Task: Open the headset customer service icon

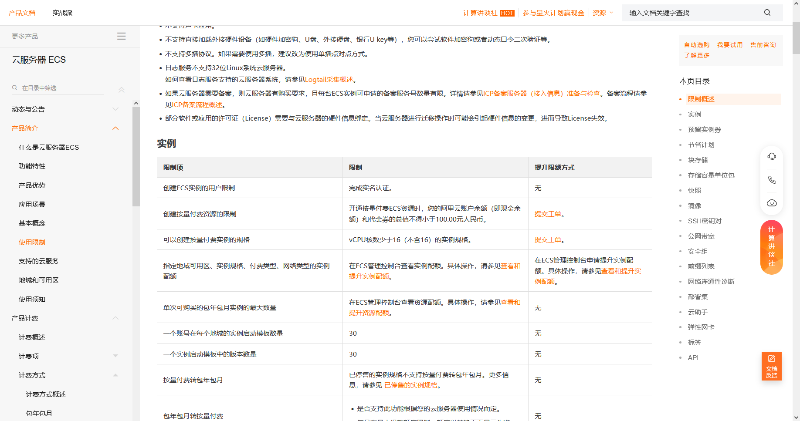Action: point(772,157)
